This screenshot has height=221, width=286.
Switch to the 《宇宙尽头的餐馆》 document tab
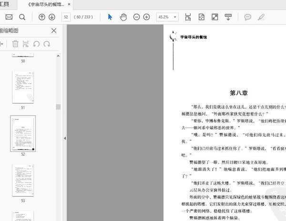[x=46, y=5]
